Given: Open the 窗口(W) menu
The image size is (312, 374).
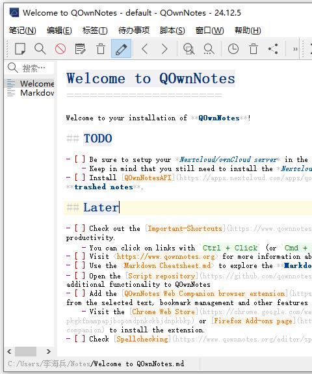Looking at the screenshot, I should pos(209,31).
